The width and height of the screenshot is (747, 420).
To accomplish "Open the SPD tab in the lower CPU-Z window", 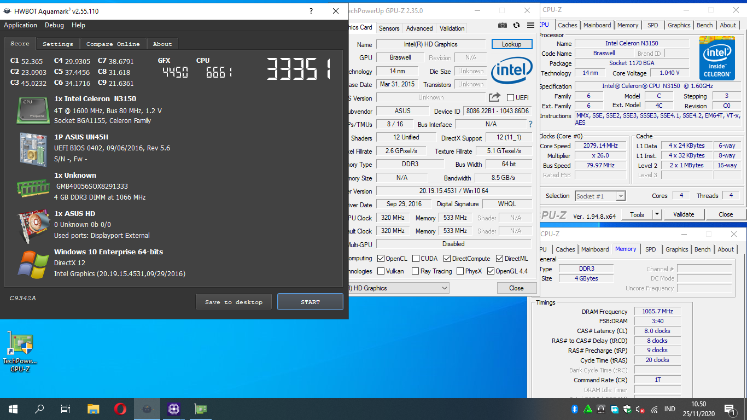I will (x=650, y=249).
